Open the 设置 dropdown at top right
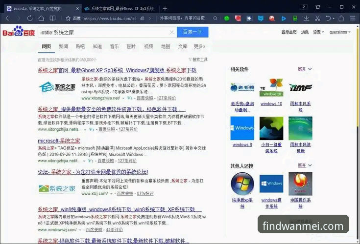Image resolution: width=360 pixels, height=244 pixels. pos(318,32)
